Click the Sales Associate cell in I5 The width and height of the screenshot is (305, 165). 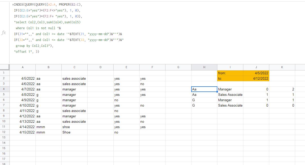tap(230, 95)
